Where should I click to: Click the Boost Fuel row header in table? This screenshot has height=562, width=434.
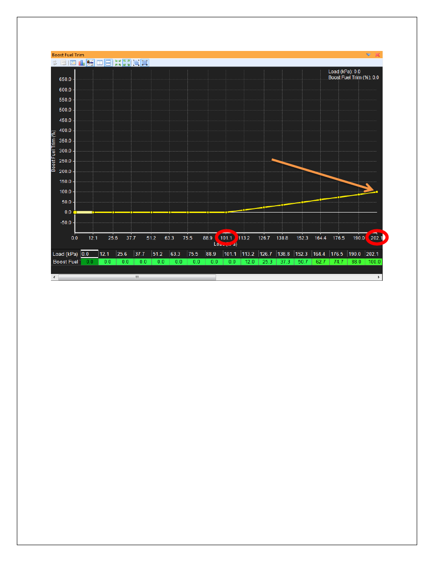click(66, 262)
